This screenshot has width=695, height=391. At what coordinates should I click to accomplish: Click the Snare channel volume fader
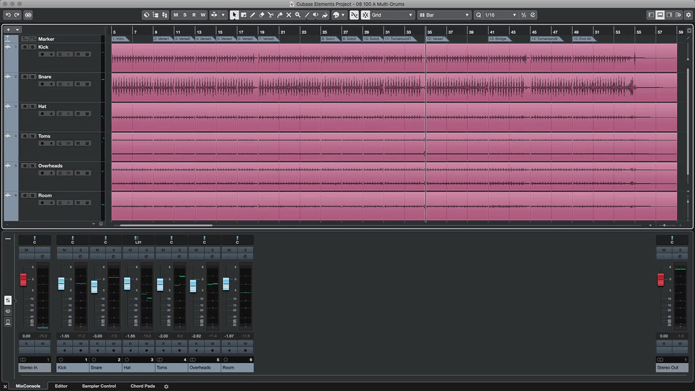tap(94, 286)
